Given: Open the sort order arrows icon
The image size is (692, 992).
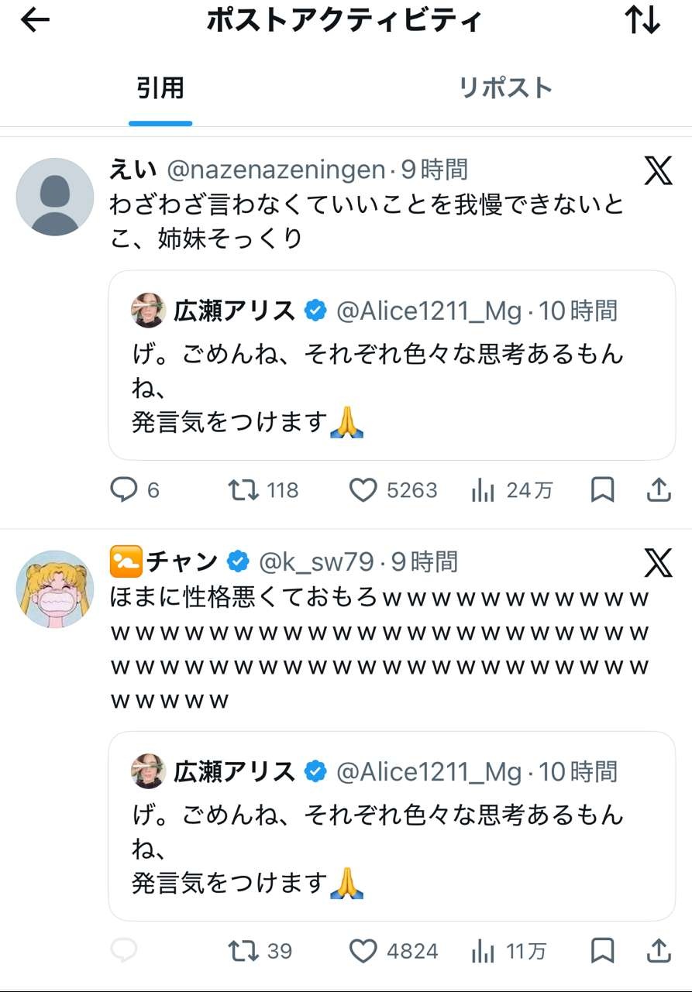Looking at the screenshot, I should tap(642, 21).
